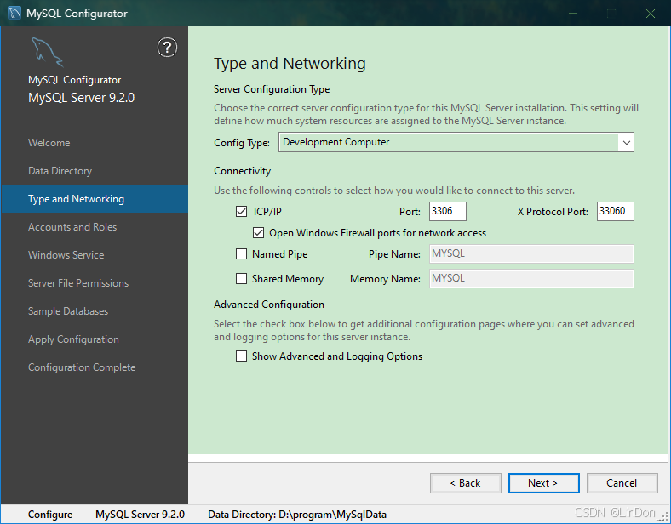This screenshot has height=524, width=671.
Task: Click the Port field showing 3306
Action: click(x=448, y=211)
